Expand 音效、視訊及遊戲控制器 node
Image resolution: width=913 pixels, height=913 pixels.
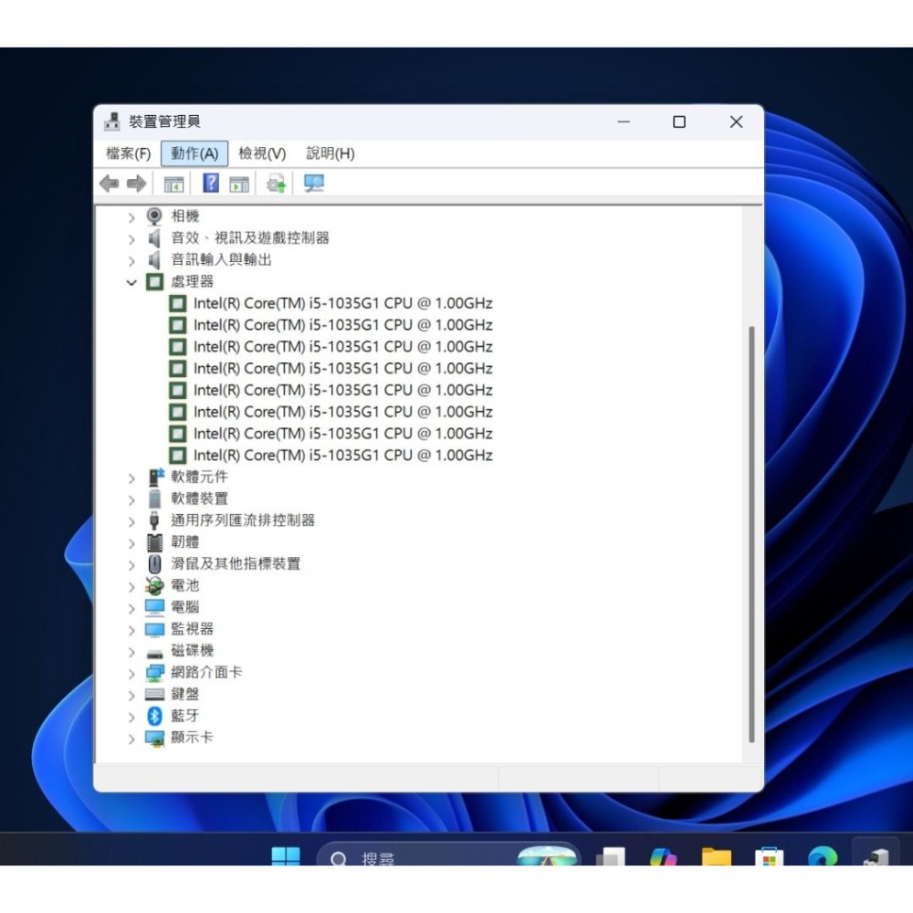click(131, 239)
